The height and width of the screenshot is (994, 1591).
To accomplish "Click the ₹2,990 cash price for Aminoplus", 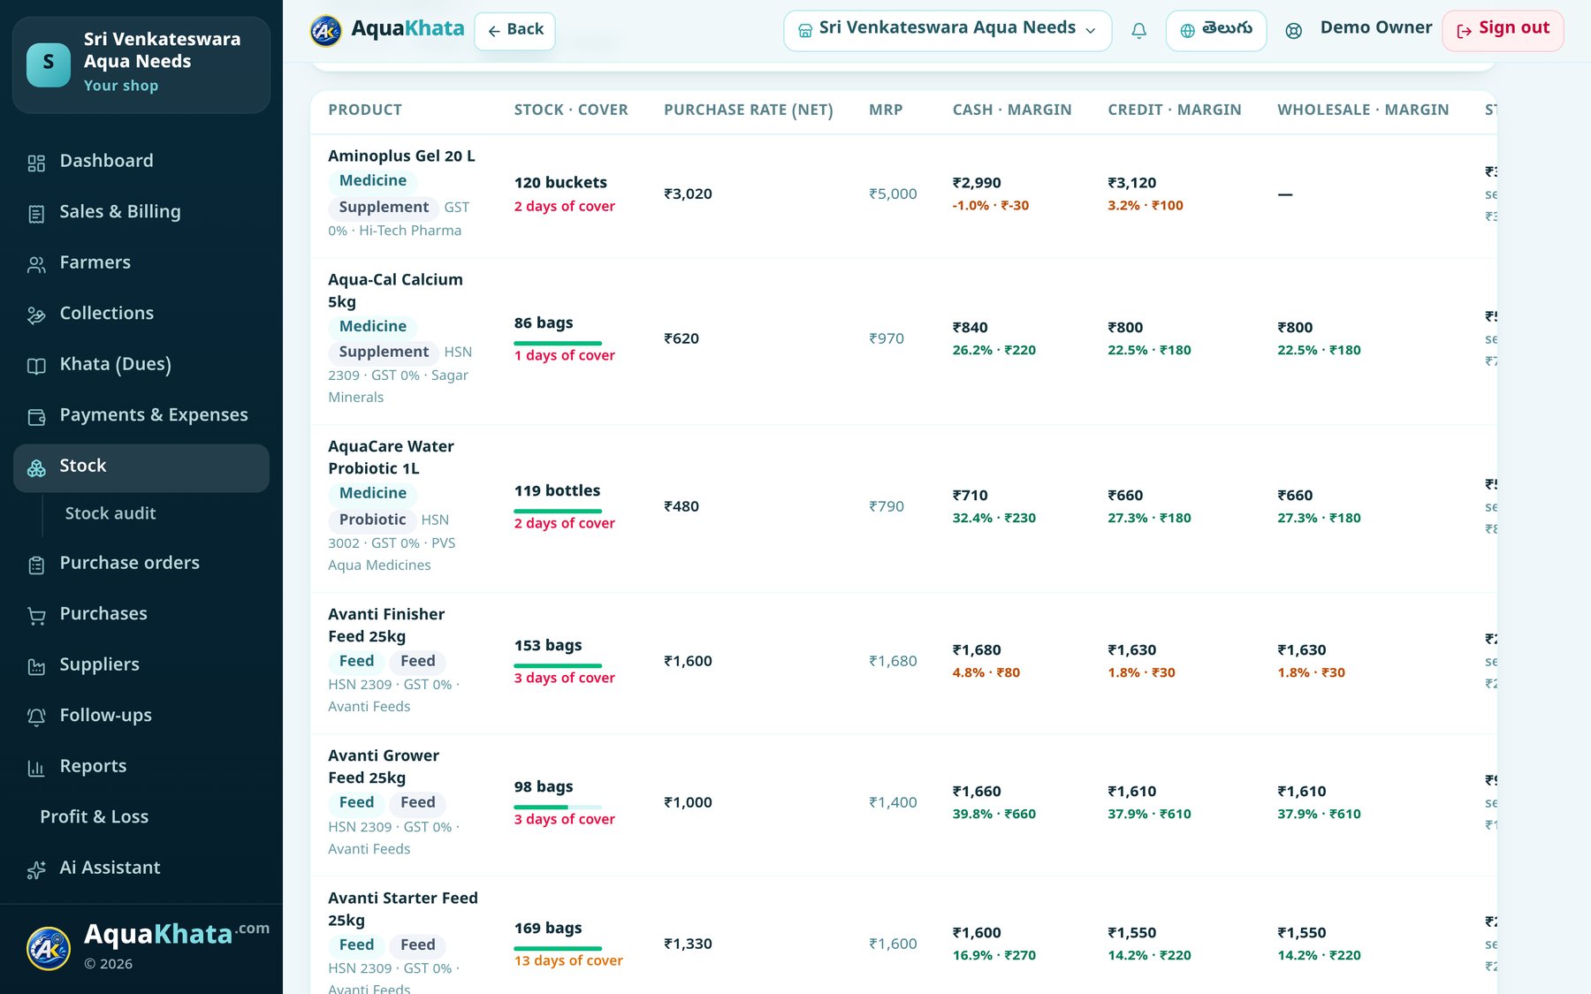I will click(x=977, y=183).
